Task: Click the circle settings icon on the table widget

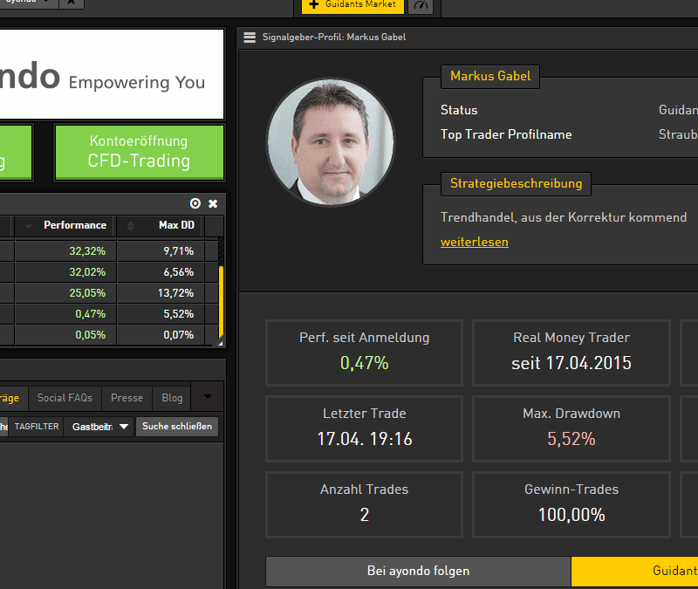Action: (195, 203)
